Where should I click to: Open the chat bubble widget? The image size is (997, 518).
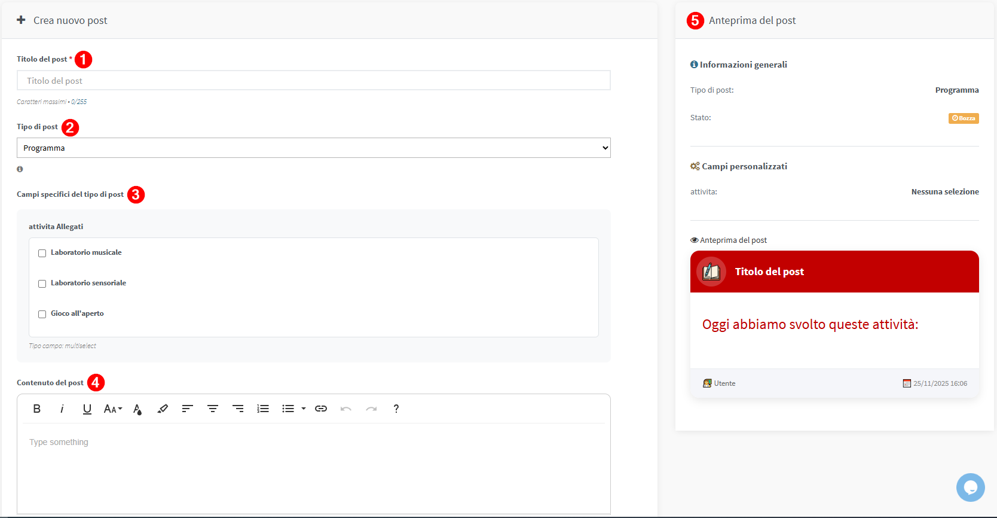pos(970,487)
